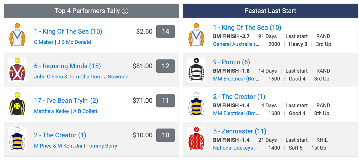
Task: Open National Jockeys race link
Action: point(235,148)
